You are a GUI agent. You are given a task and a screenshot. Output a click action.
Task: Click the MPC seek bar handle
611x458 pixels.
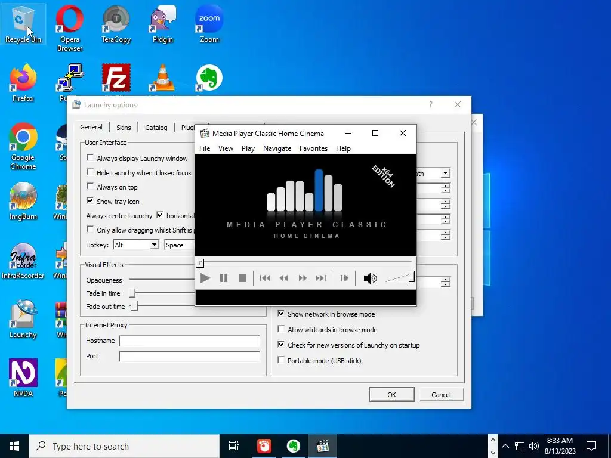coord(200,263)
